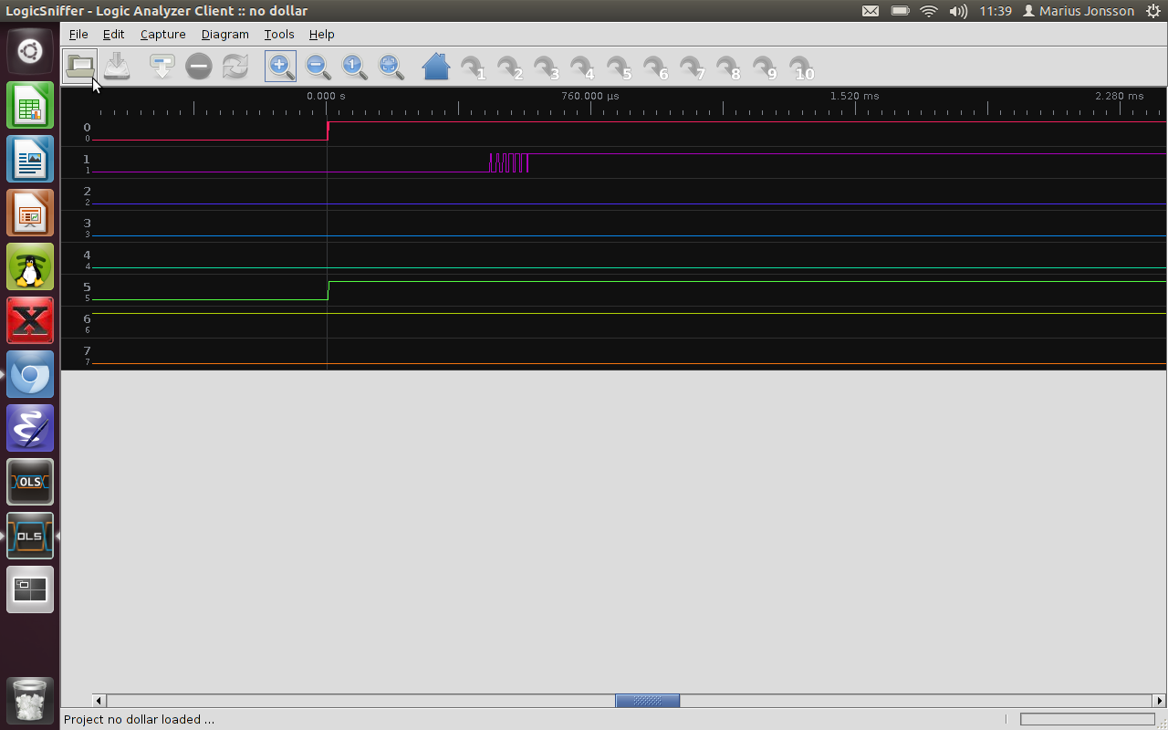Jump to cursor 2

(509, 68)
